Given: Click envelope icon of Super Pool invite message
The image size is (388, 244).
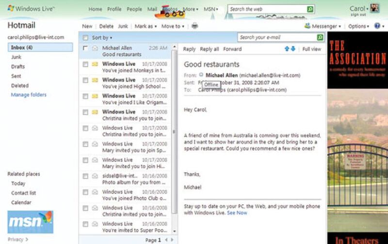Looking at the screenshot, I should (95, 224).
